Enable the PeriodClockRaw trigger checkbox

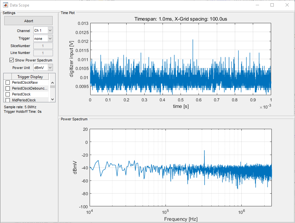point(8,83)
